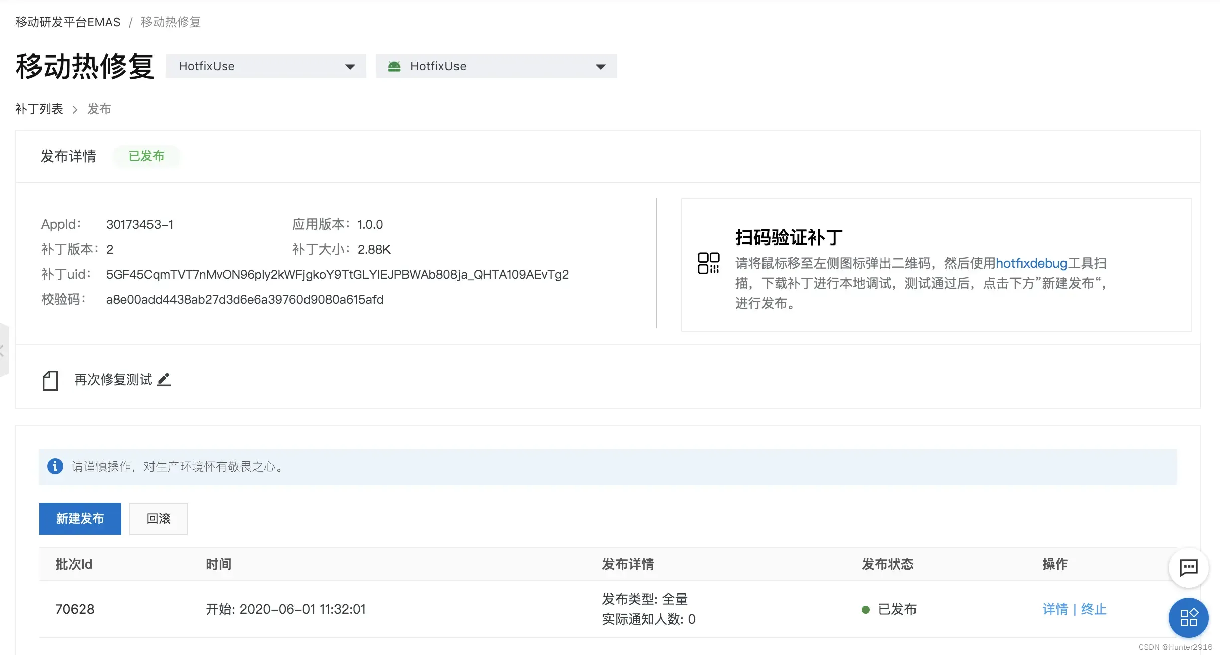Click the 移动热修复 page title

pos(85,66)
